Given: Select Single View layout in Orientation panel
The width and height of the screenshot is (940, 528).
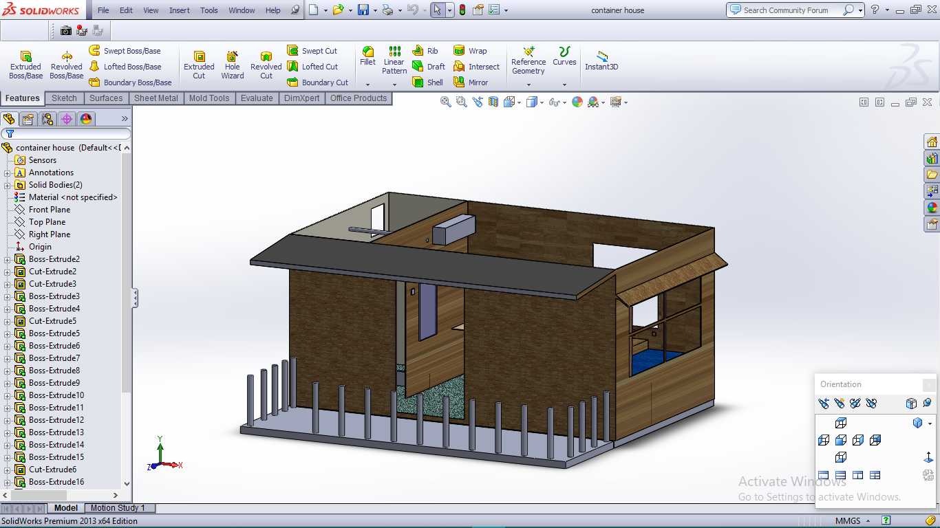Looking at the screenshot, I should [824, 475].
